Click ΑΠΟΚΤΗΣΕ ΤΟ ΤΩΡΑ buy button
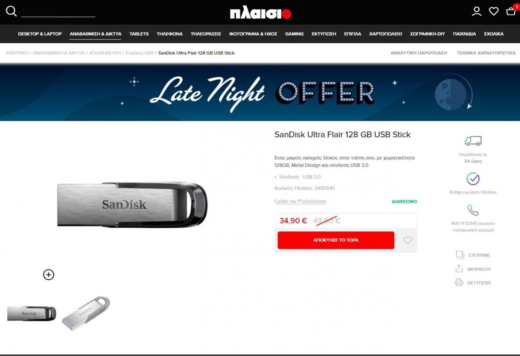The image size is (520, 356). click(x=336, y=240)
